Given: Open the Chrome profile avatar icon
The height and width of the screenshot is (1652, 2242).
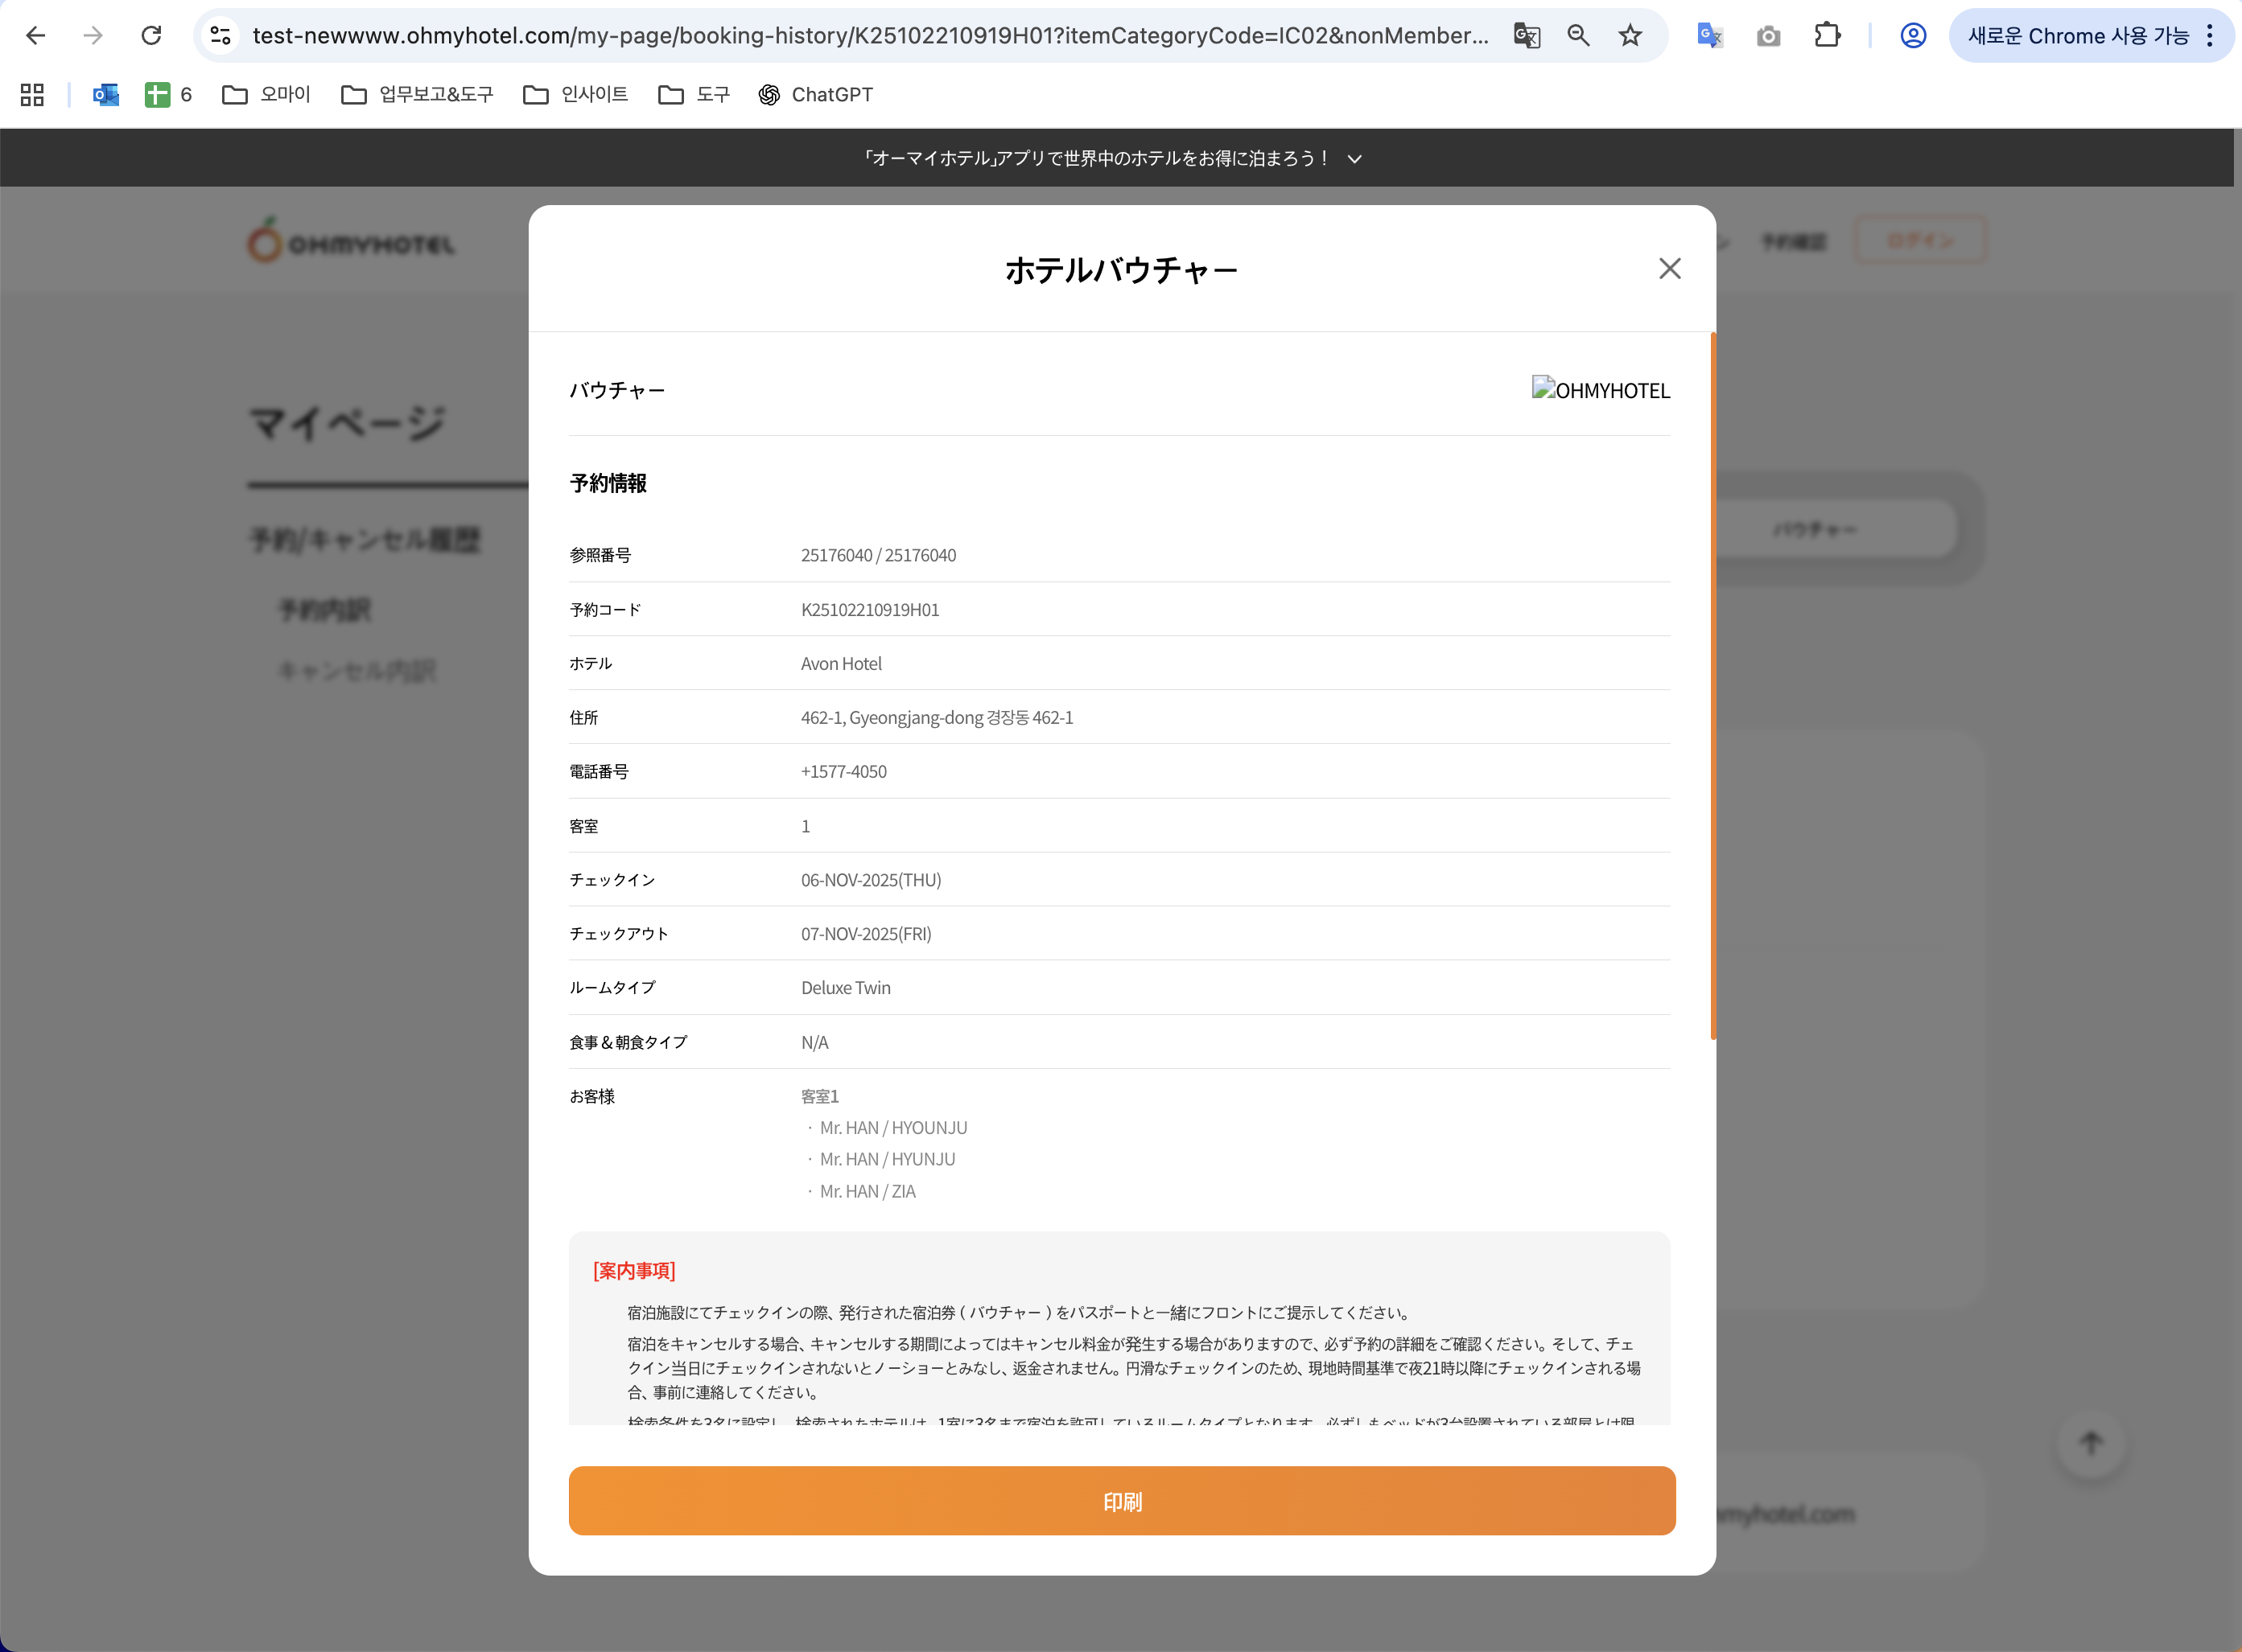Looking at the screenshot, I should (1912, 36).
